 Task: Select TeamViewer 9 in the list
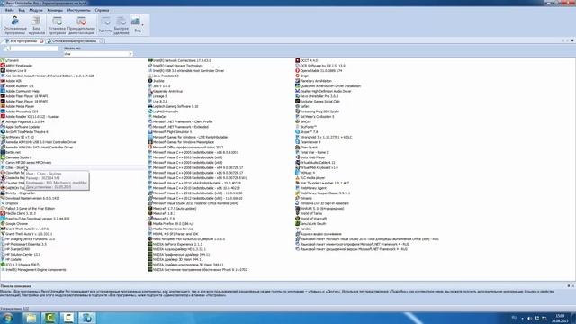[308, 142]
